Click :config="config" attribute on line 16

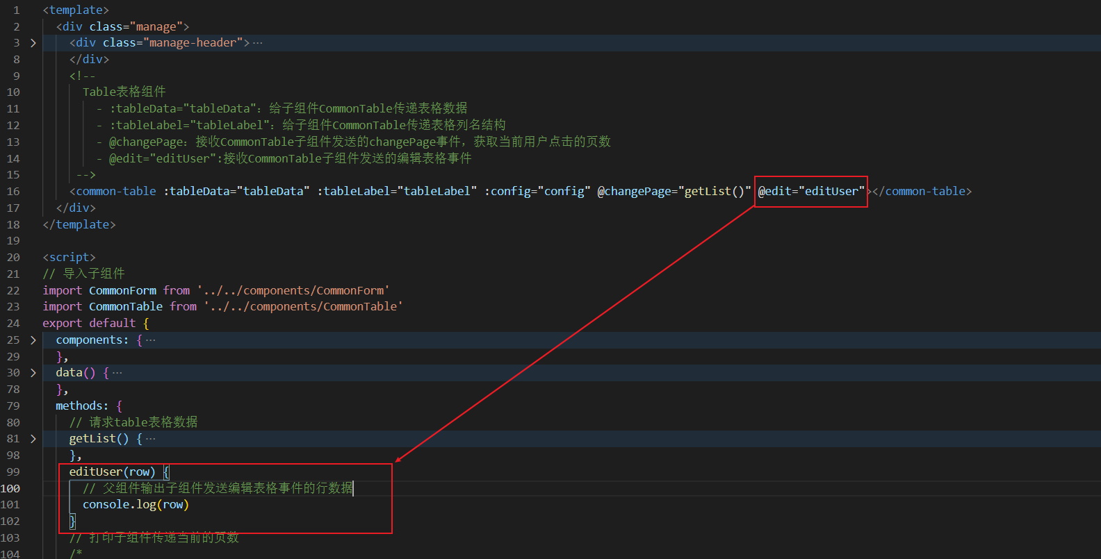coord(537,191)
